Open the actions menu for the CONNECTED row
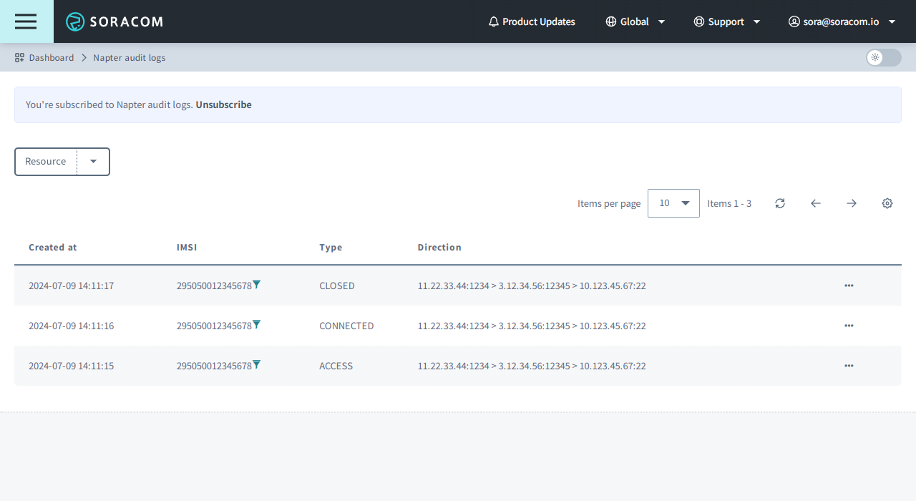 (x=849, y=326)
